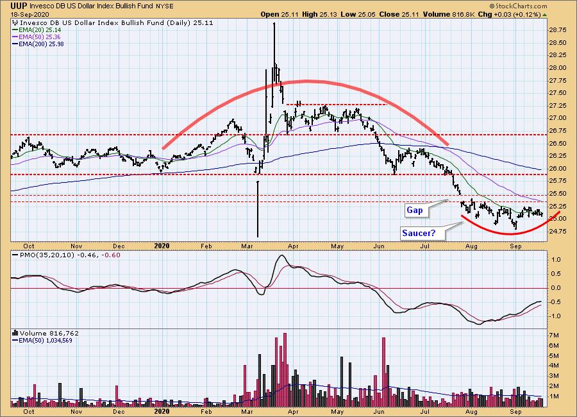The width and height of the screenshot is (577, 417).
Task: Click the green up-arrow beside the Chg value
Action: tap(544, 15)
